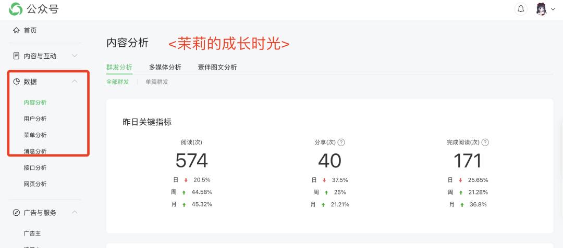This screenshot has width=563, height=248.
Task: Open the notification bell
Action: (x=521, y=9)
